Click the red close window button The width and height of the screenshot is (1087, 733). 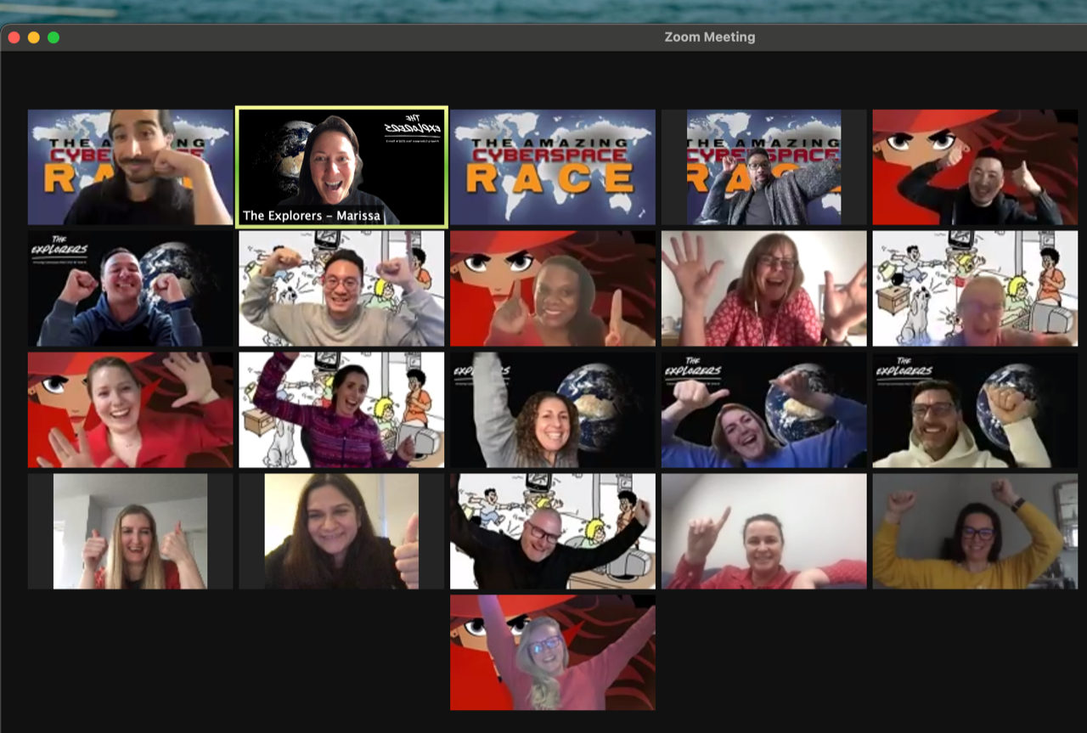14,37
